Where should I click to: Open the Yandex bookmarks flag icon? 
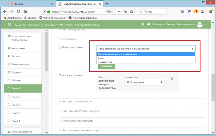(196, 12)
